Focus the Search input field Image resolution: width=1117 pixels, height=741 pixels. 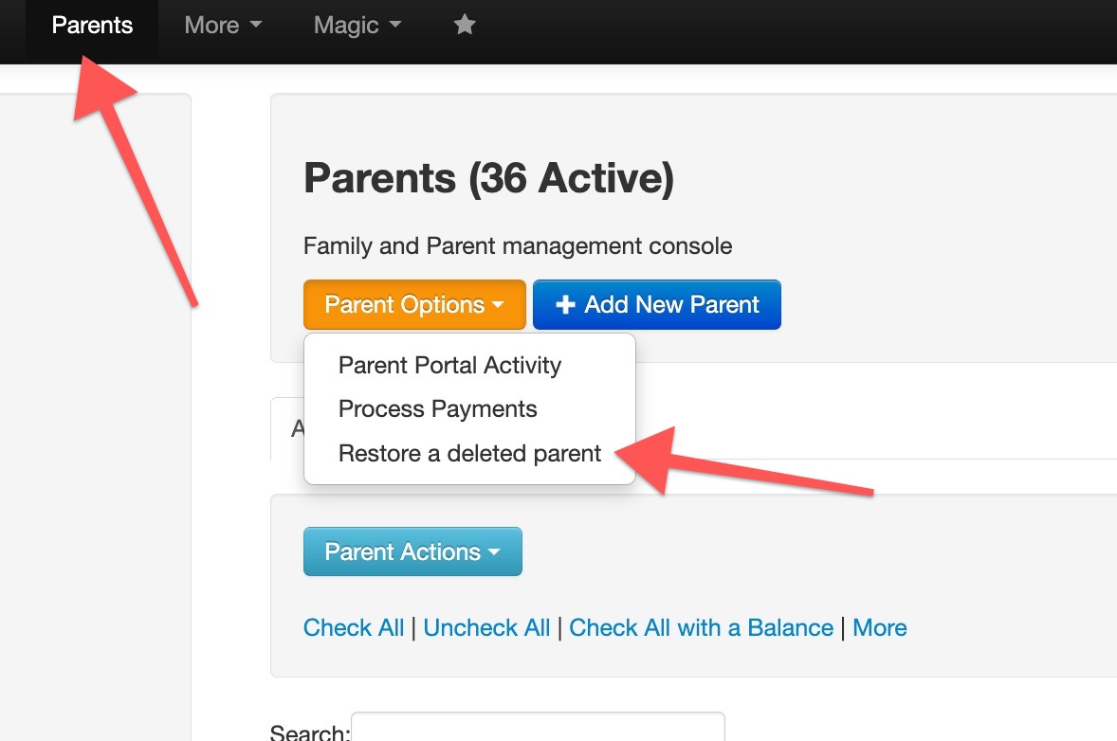pos(538,728)
